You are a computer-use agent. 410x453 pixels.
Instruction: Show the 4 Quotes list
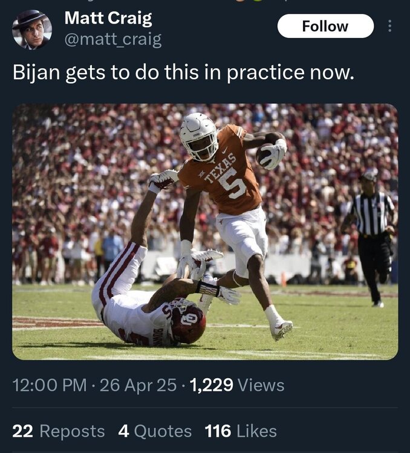coord(155,431)
